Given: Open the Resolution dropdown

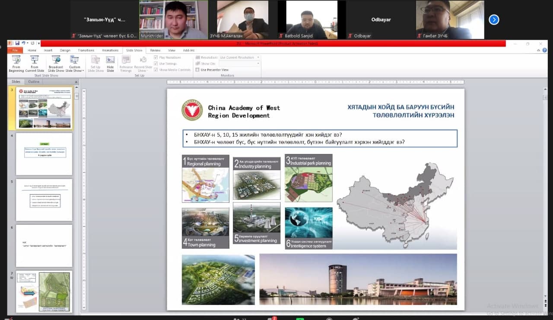Looking at the screenshot, I should click(239, 58).
